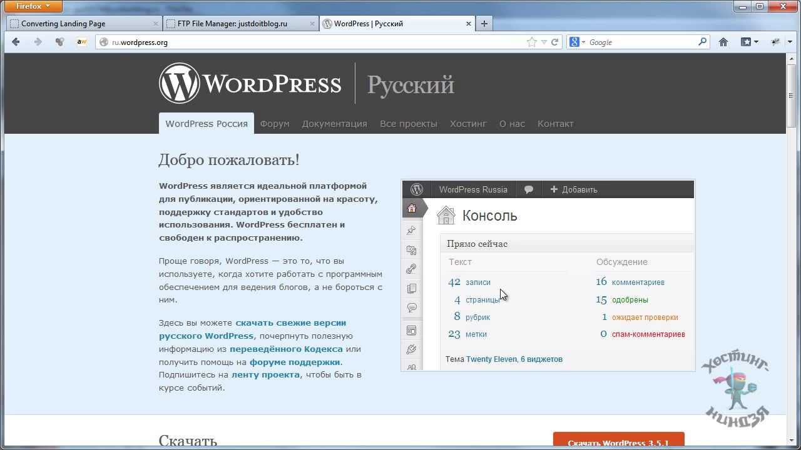
Task: Click the 'Добро пожаловать!' heading
Action: (x=229, y=160)
